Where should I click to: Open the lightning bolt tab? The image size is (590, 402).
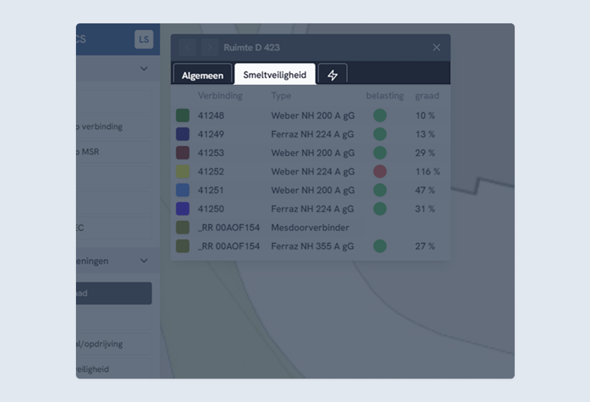333,75
